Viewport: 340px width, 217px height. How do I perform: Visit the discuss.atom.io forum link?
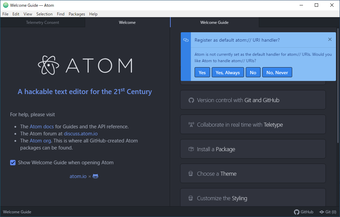(x=81, y=134)
